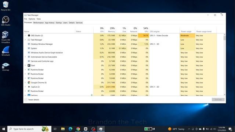Click the Desktop Window Manager process icon

(29, 44)
